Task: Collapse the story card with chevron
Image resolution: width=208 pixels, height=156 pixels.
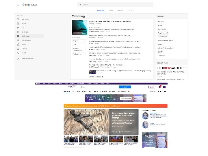Action: coord(150,77)
